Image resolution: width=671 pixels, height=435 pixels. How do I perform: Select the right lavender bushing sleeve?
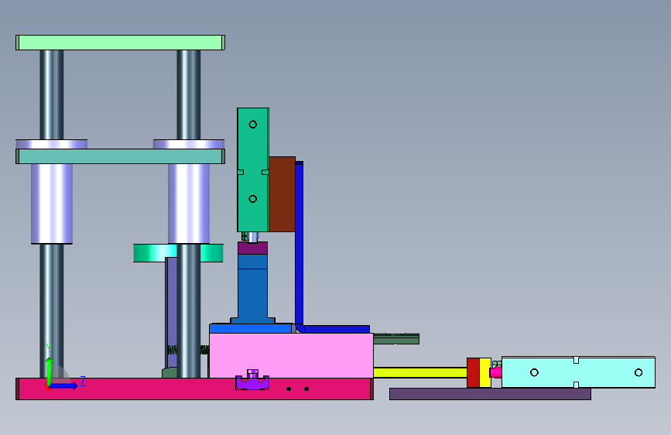point(189,204)
